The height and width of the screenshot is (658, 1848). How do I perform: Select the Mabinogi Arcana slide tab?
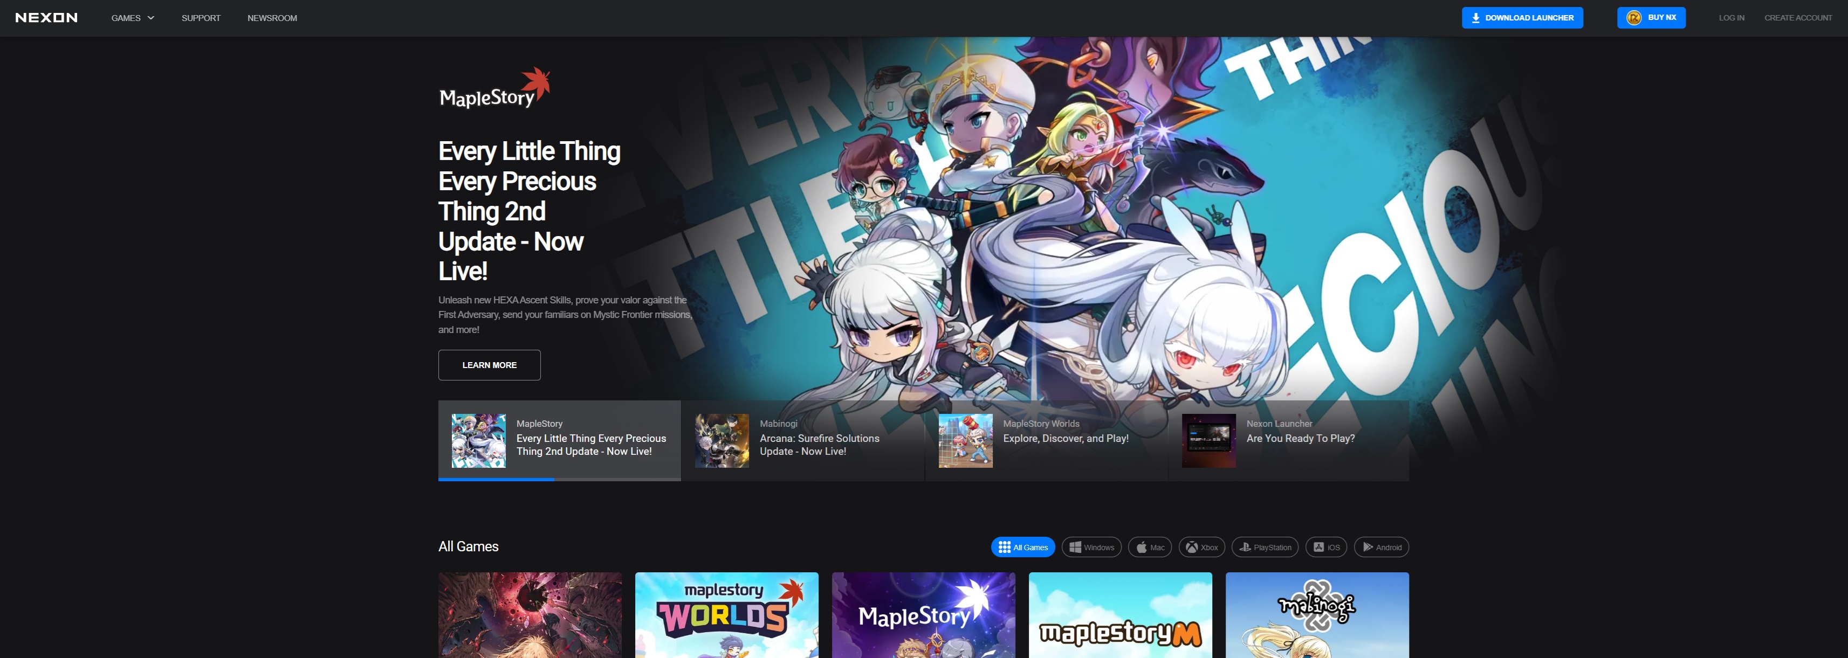tap(803, 441)
